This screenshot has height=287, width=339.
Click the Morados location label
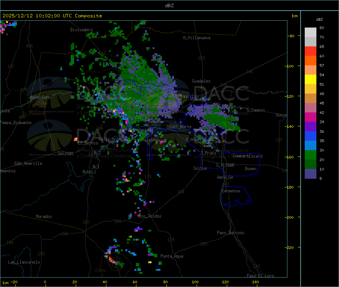pos(44,216)
